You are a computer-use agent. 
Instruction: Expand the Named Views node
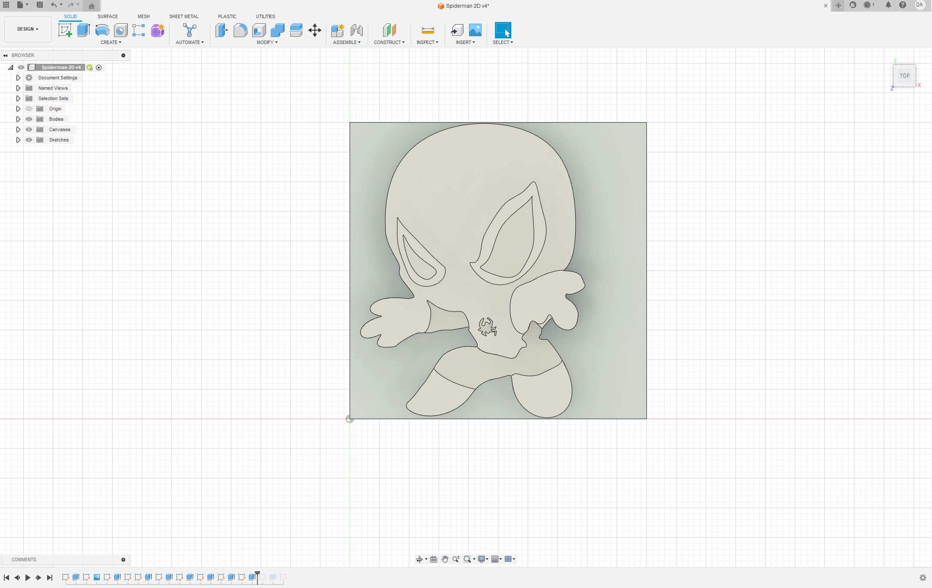(18, 88)
